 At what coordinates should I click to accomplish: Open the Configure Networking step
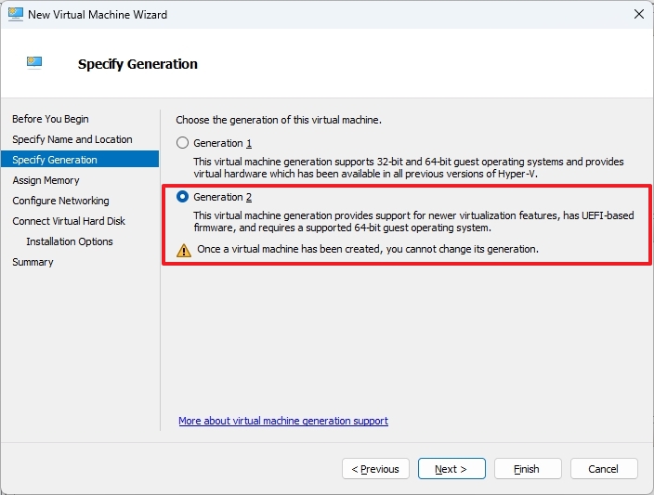coord(60,201)
